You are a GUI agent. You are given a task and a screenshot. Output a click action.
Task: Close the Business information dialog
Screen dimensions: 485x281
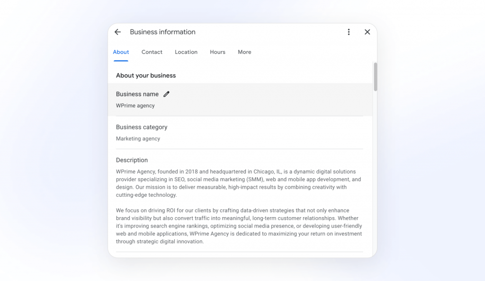(367, 32)
